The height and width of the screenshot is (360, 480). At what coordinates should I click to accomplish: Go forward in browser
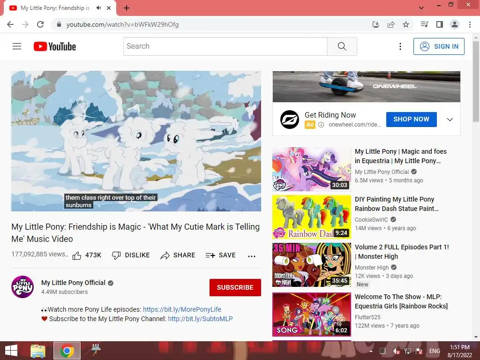pos(25,24)
